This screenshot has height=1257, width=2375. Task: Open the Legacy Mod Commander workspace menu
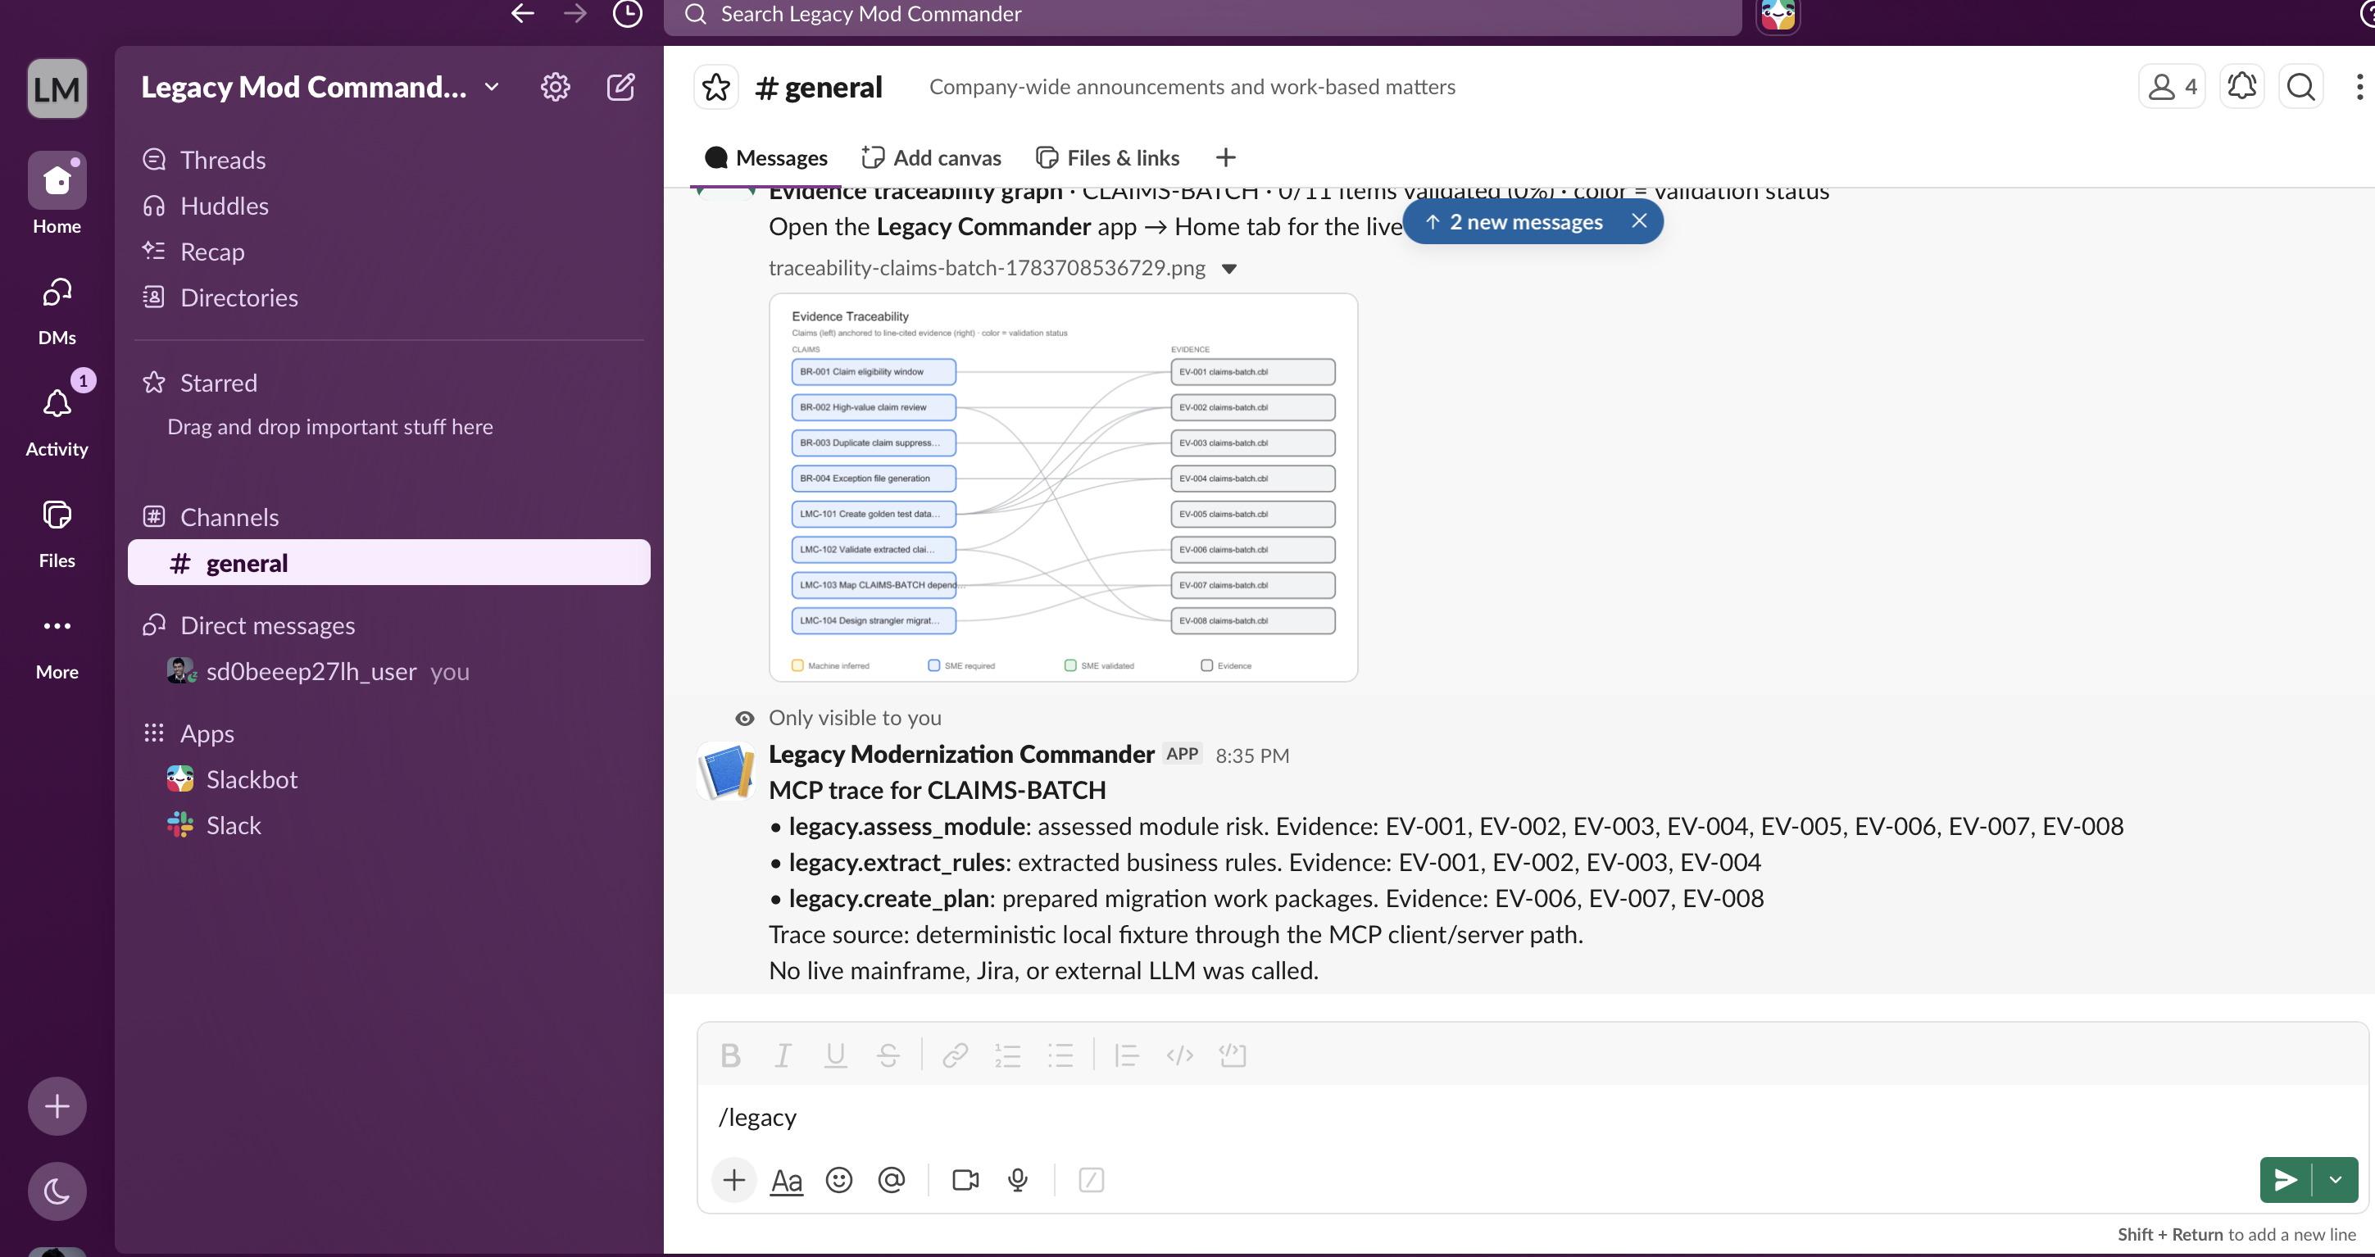pos(320,87)
